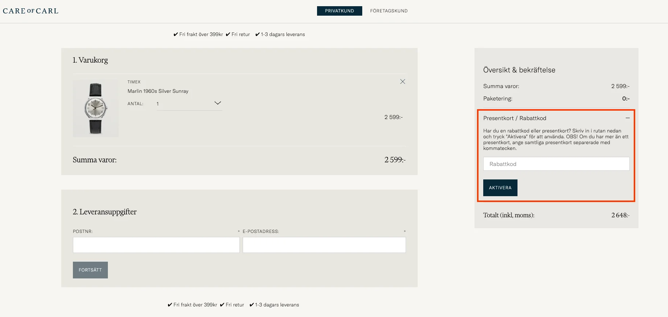This screenshot has width=668, height=317.
Task: Click the Care of Carl logo
Action: pos(31,11)
